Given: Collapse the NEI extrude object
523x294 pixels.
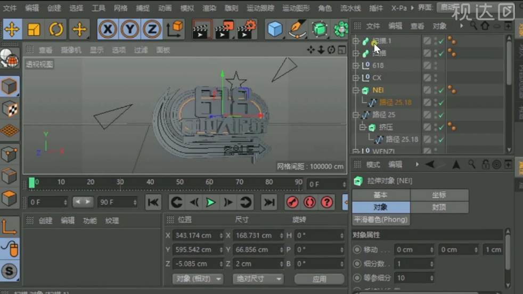Looking at the screenshot, I should 356,91.
